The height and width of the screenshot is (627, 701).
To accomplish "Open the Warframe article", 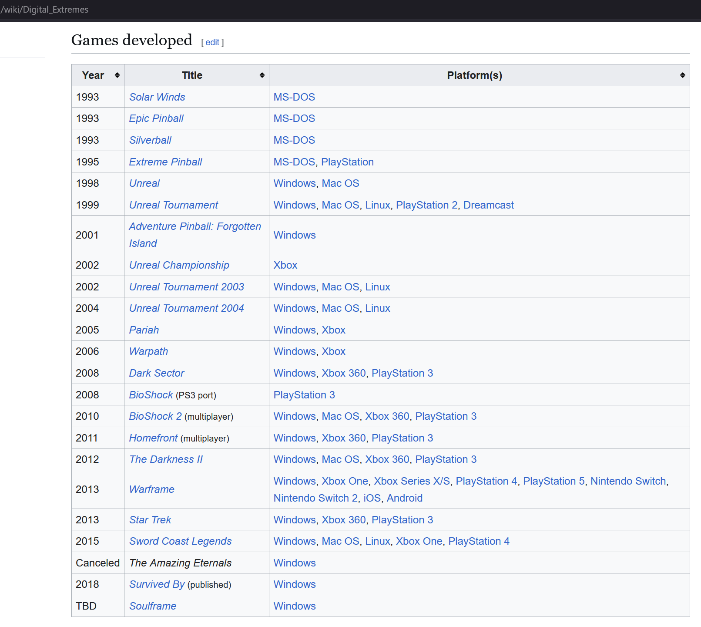I will click(x=152, y=489).
